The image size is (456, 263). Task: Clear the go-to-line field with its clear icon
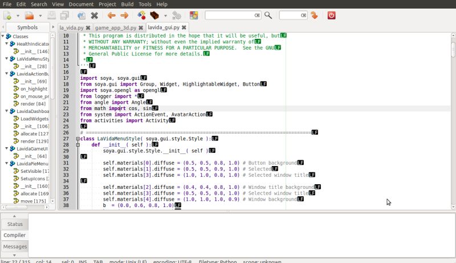[304, 15]
